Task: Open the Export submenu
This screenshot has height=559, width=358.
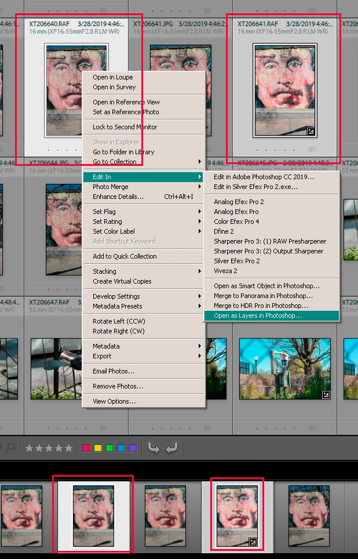Action: pos(144,356)
